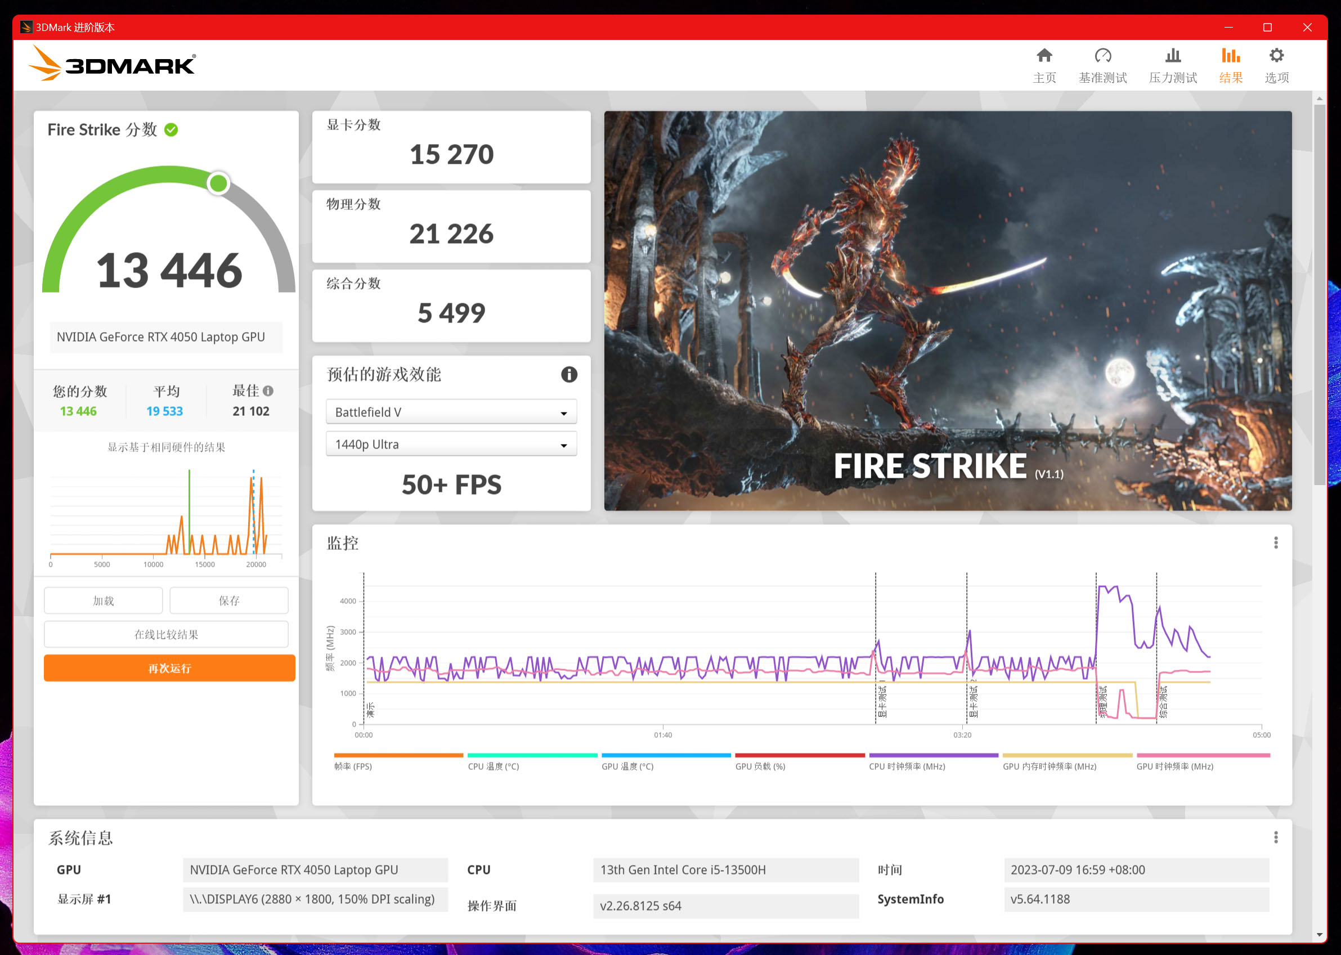Expand the 1440p Ultra resolution dropdown
The image size is (1341, 955).
(x=451, y=445)
